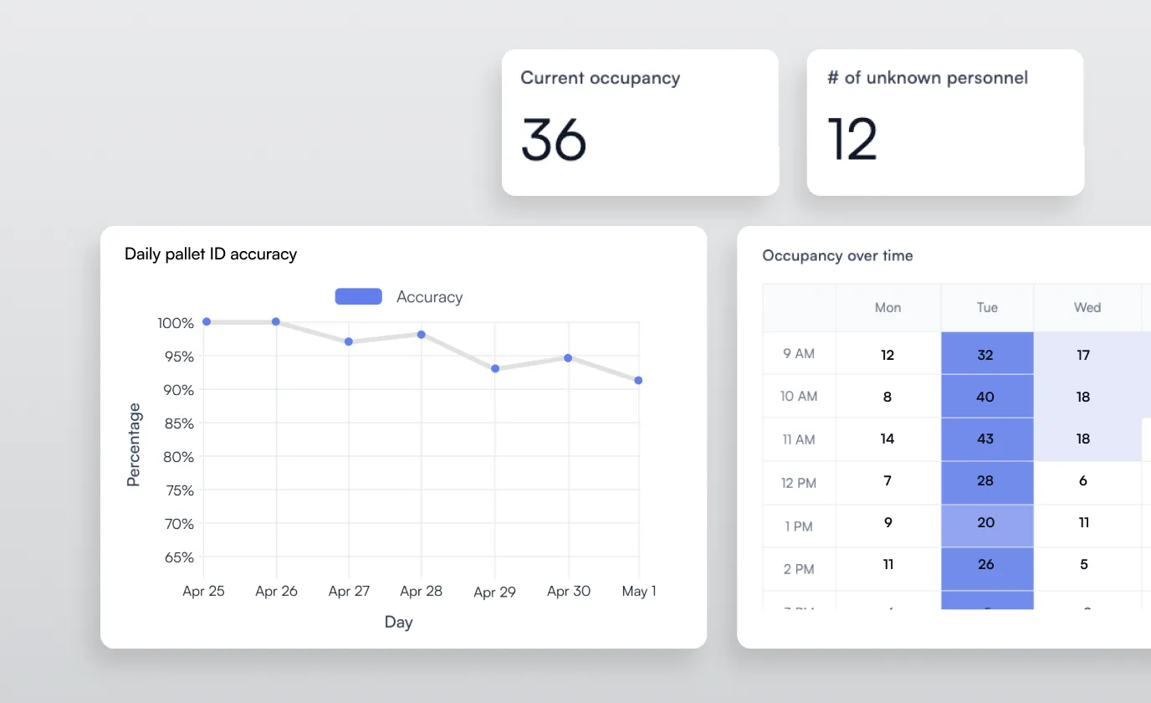Open the '# of unknown personnel' card

(944, 121)
